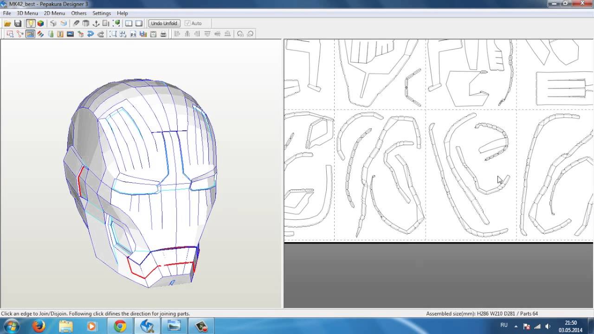This screenshot has width=594, height=334.
Task: Click the rotate 90 counterclockwise icon
Action: (x=240, y=34)
